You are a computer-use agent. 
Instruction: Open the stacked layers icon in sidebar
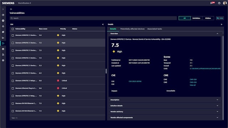pyautogui.click(x=3, y=32)
